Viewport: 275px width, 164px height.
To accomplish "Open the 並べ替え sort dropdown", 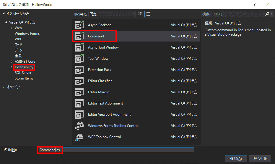I will pyautogui.click(x=112, y=14).
